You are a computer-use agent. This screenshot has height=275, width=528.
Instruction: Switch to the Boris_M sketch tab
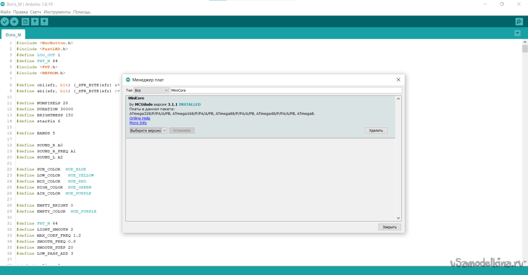[13, 35]
